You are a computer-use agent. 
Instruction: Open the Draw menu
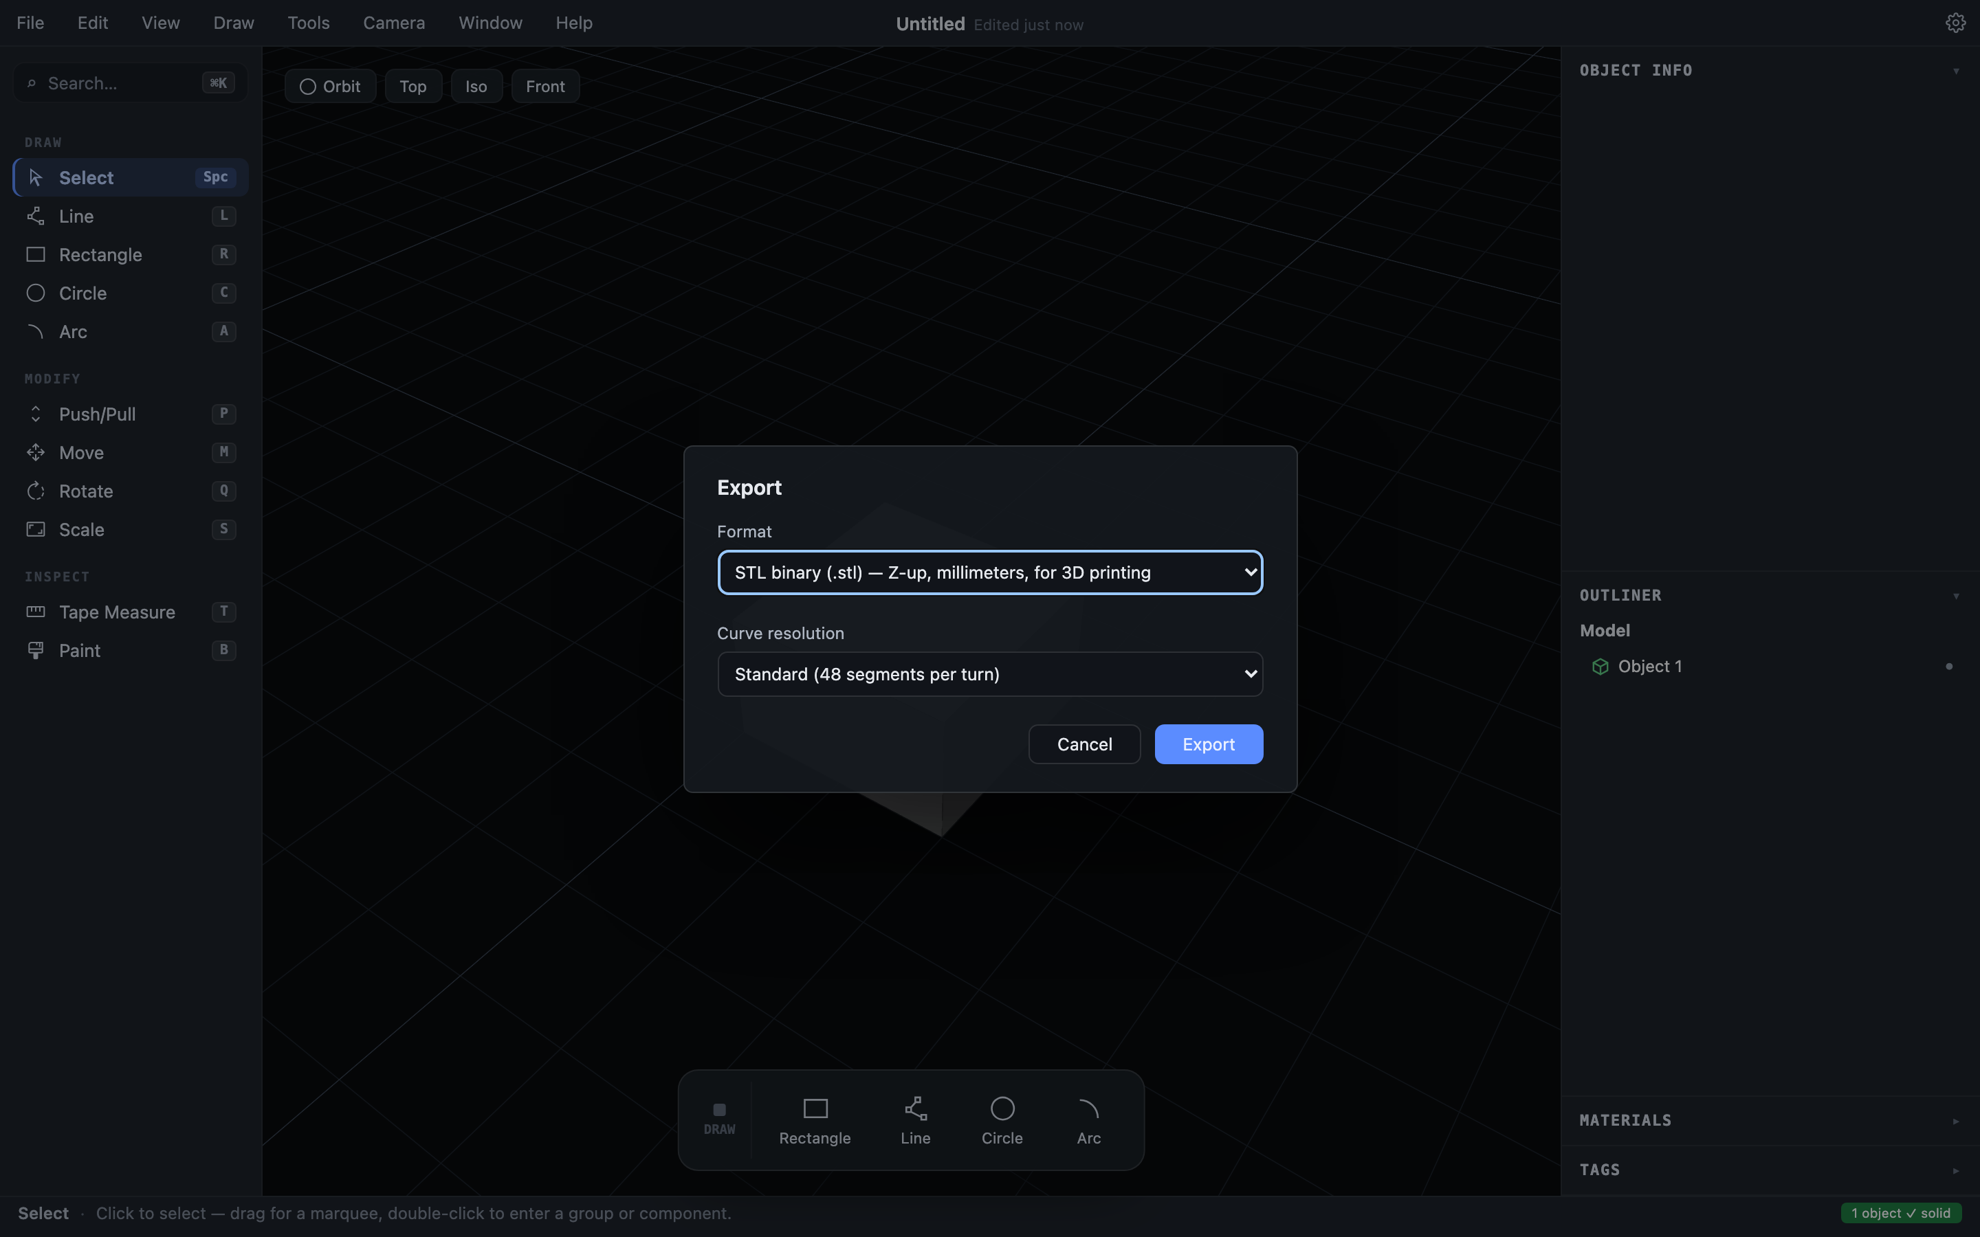coord(234,23)
